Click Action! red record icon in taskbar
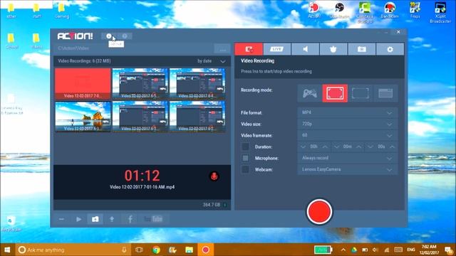The height and width of the screenshot is (256, 456). click(206, 250)
